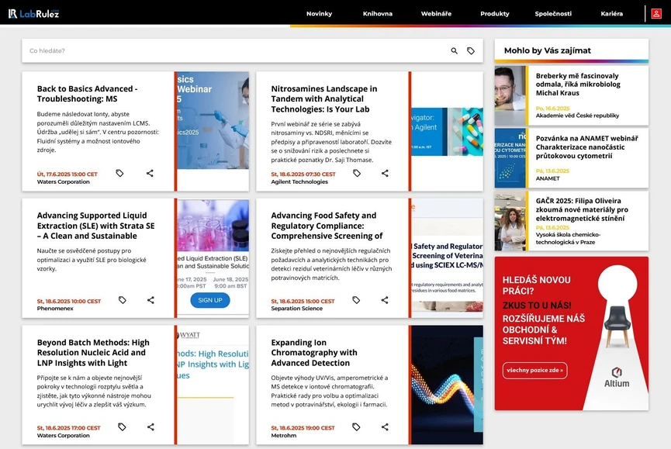This screenshot has width=671, height=449.
Task: Share the Advancing Food Safety webinar
Action: pyautogui.click(x=384, y=300)
